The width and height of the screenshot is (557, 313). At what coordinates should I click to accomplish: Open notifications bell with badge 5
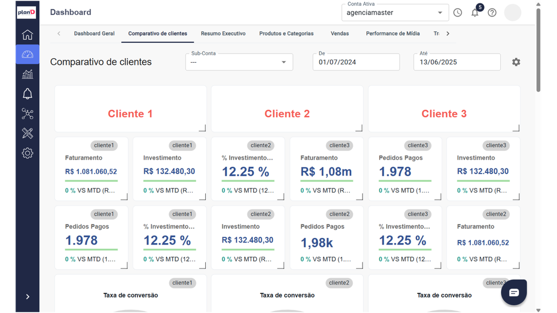tap(475, 13)
